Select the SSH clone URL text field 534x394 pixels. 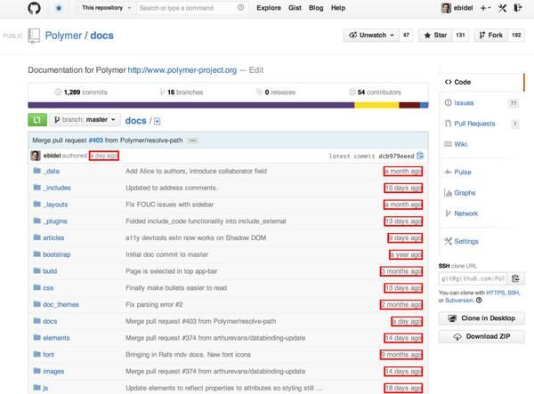pos(473,278)
